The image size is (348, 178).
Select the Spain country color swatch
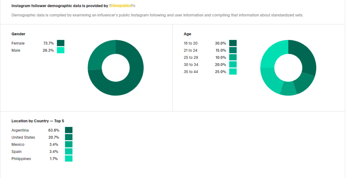click(x=69, y=151)
